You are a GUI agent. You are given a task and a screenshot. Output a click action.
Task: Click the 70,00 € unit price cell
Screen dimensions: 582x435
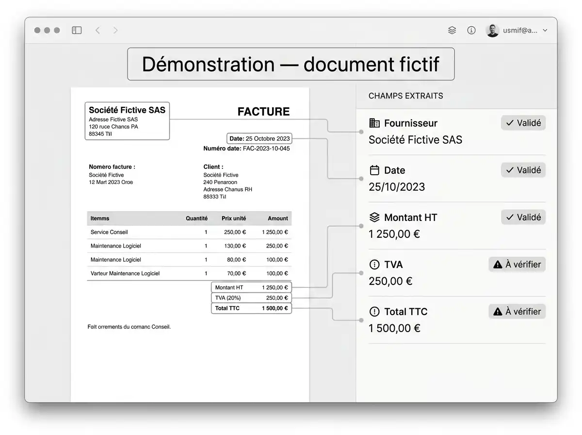click(237, 273)
